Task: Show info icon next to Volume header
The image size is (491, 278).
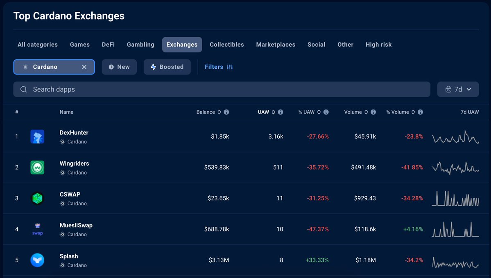Action: 373,112
